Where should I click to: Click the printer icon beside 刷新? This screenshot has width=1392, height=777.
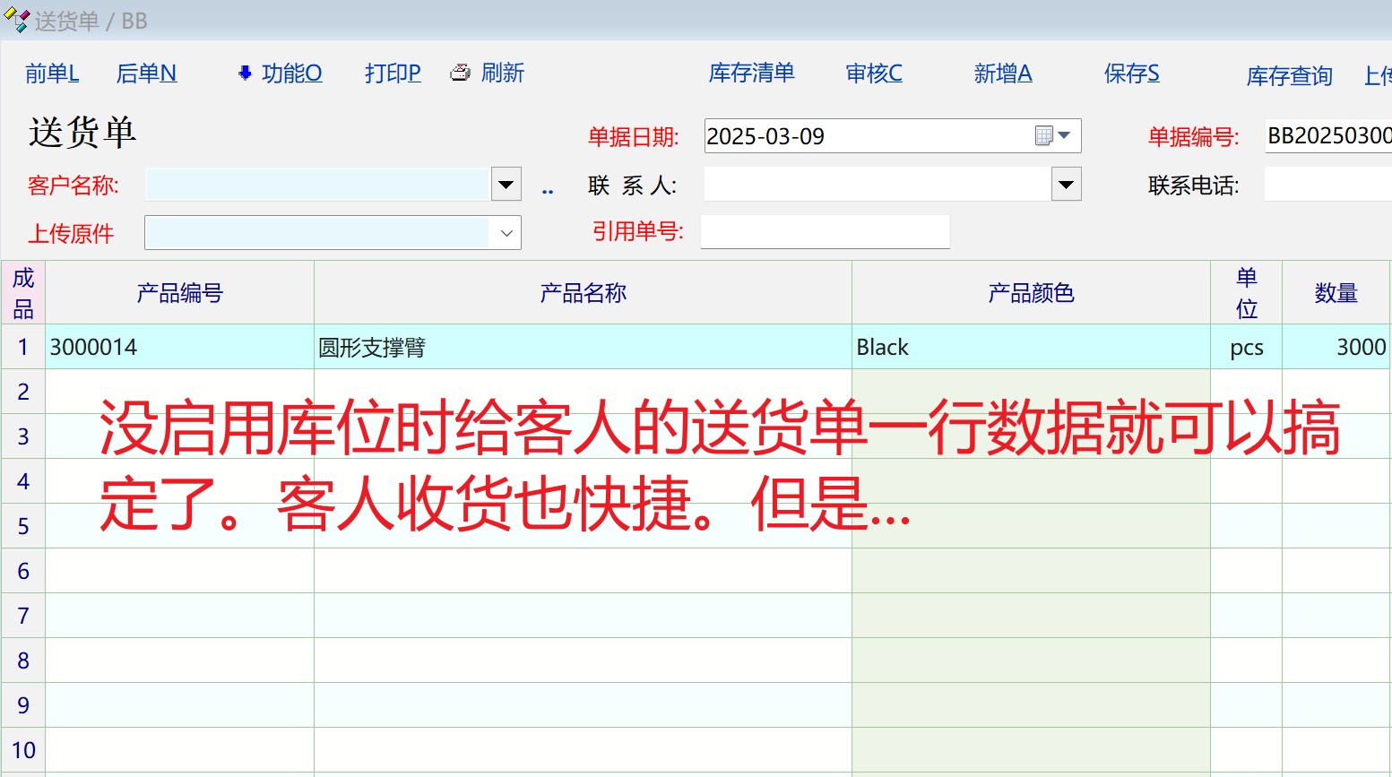(460, 73)
